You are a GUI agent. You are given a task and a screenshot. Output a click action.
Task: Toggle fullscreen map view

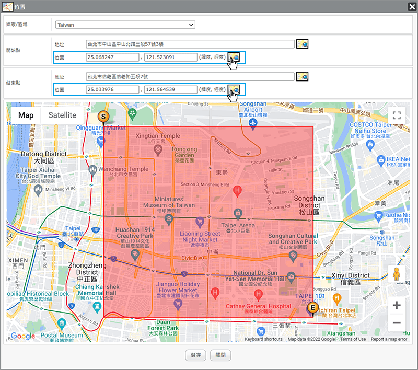coord(397,115)
